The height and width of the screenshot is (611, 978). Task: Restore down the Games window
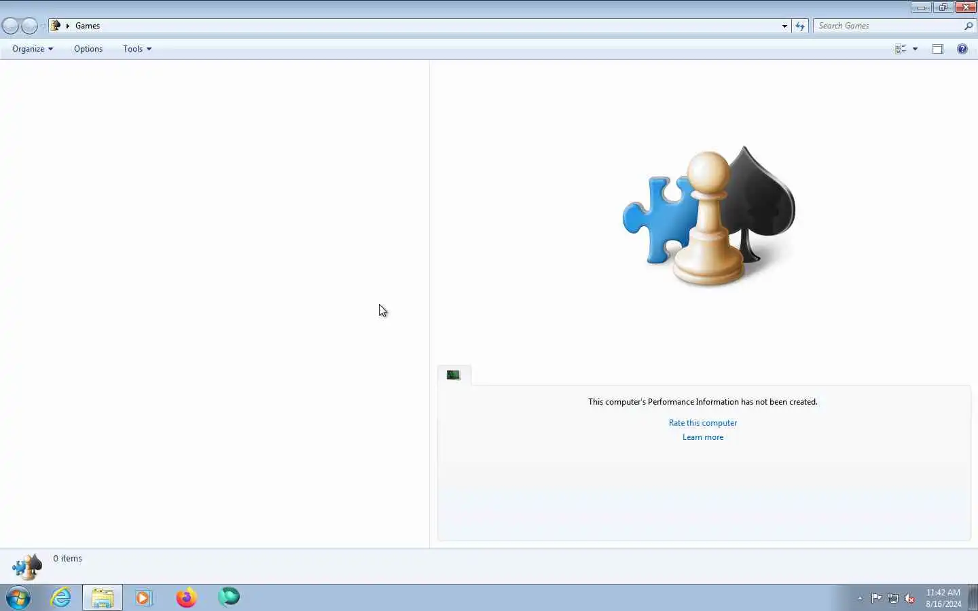(x=943, y=7)
